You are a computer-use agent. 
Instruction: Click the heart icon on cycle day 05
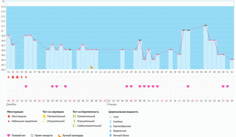pos(26,86)
